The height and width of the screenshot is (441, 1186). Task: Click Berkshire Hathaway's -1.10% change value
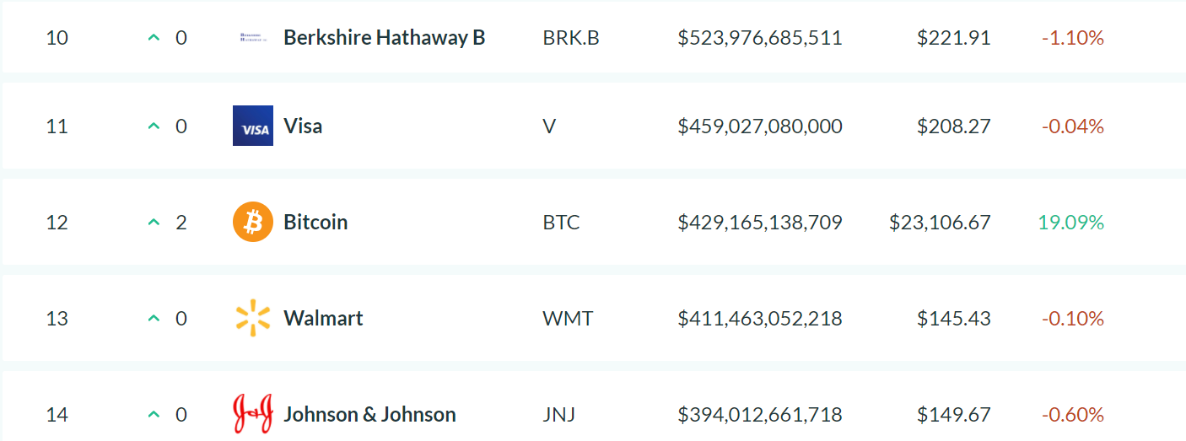[x=1073, y=38]
